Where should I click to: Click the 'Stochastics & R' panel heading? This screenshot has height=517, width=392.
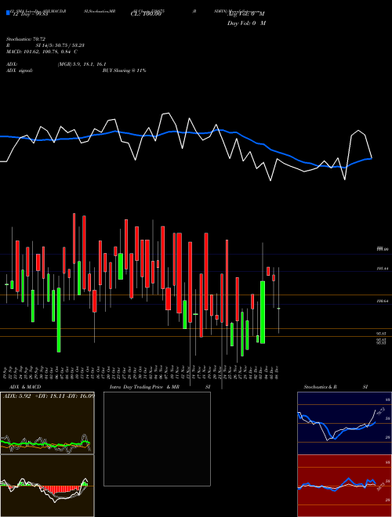320,387
